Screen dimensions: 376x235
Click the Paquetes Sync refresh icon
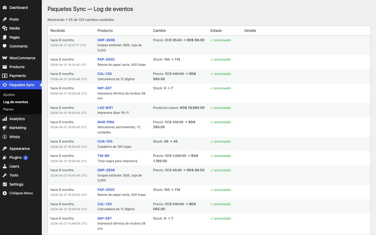coord(5,85)
